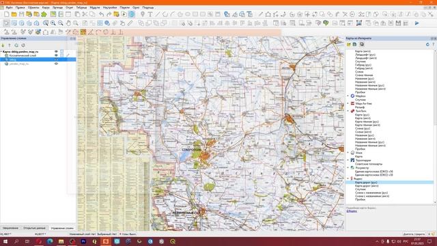Click the Undo arrow icon
Viewport: 437px width, 246px height.
[102, 14]
